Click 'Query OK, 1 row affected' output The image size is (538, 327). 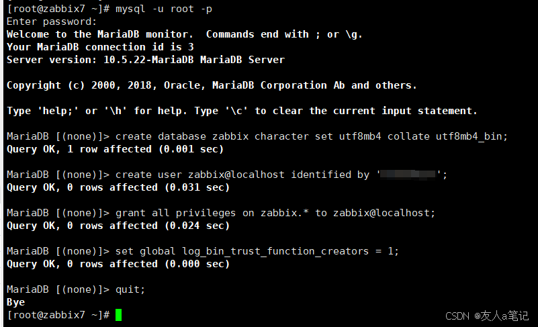click(x=116, y=149)
